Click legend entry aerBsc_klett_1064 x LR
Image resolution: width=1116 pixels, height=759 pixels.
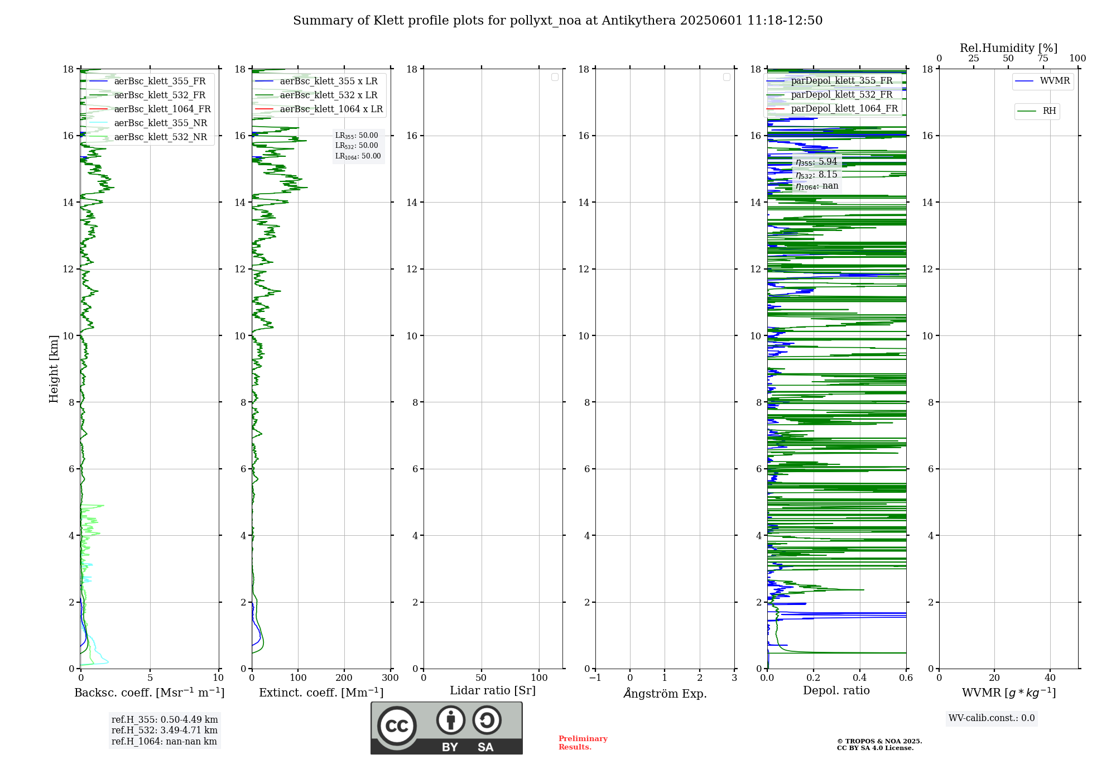pyautogui.click(x=331, y=109)
